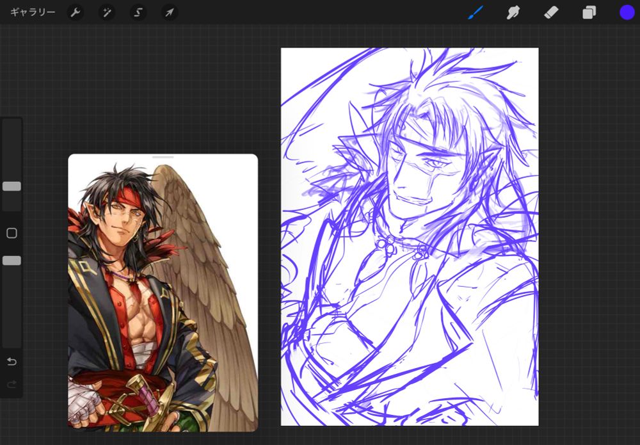
Task: Click the purple sketch canvas
Action: (410, 237)
